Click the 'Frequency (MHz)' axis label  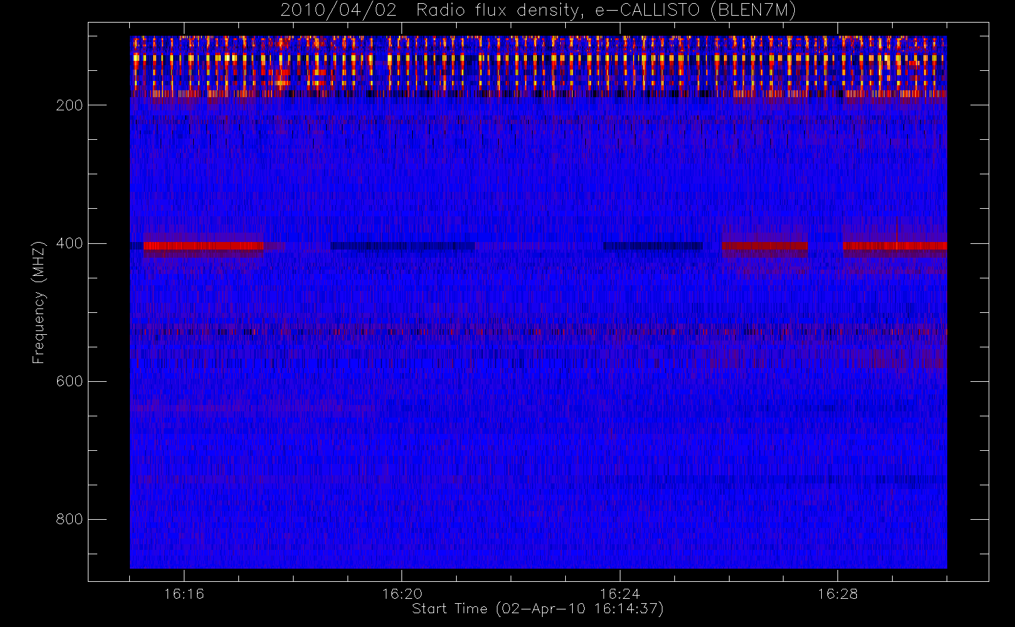tap(39, 302)
